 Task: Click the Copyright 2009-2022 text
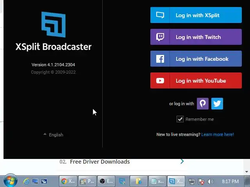point(53,72)
